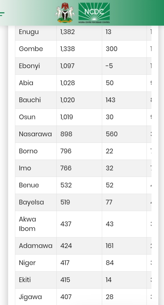Tap the Niger state name

coord(27,263)
